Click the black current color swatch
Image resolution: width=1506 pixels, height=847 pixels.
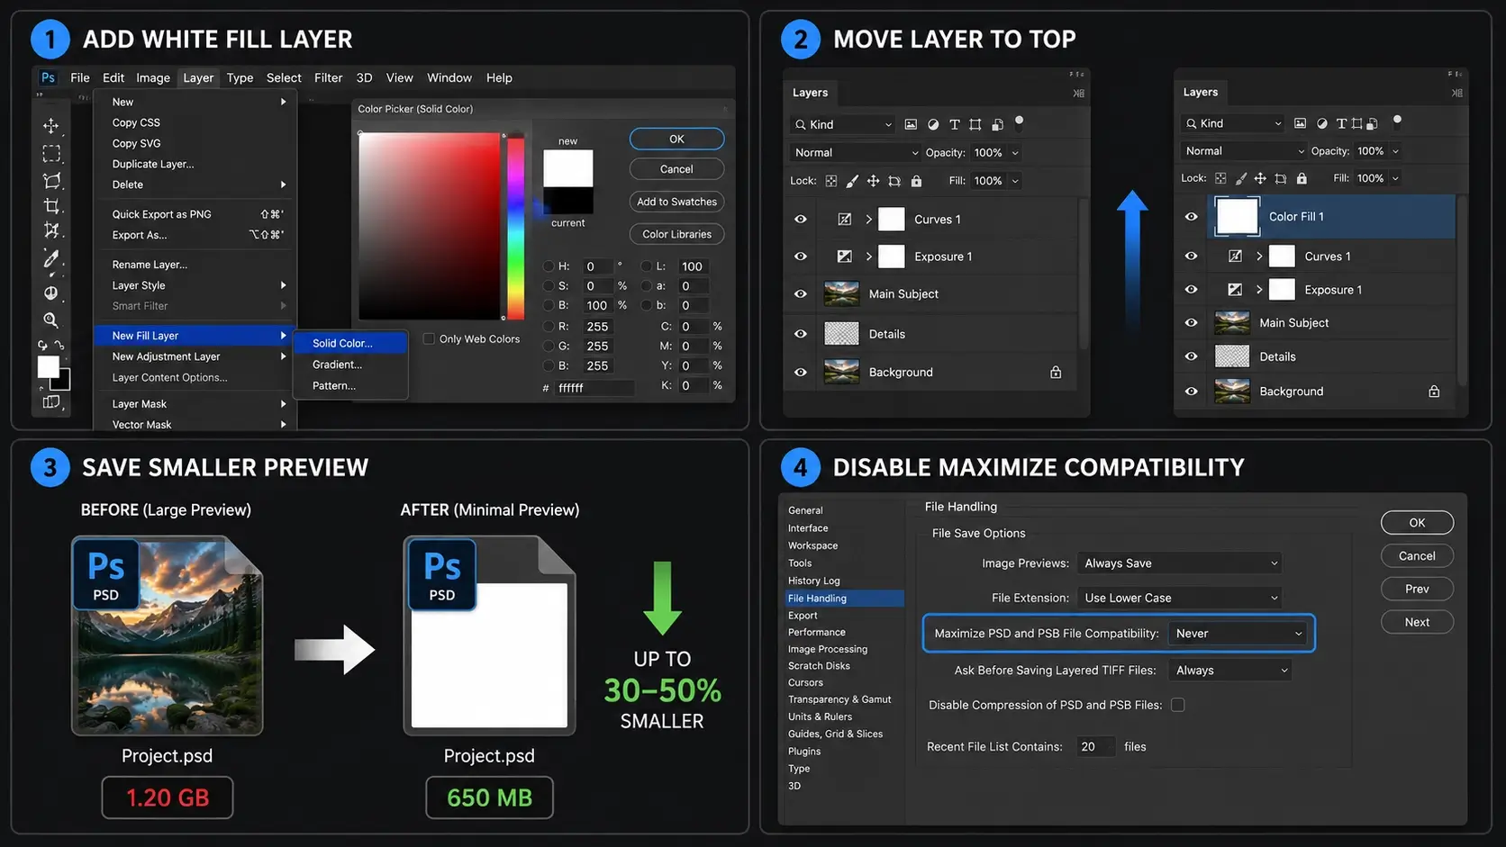(567, 201)
